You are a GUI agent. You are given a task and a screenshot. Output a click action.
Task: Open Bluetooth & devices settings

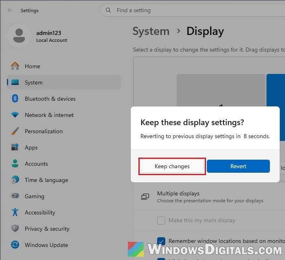click(x=64, y=98)
